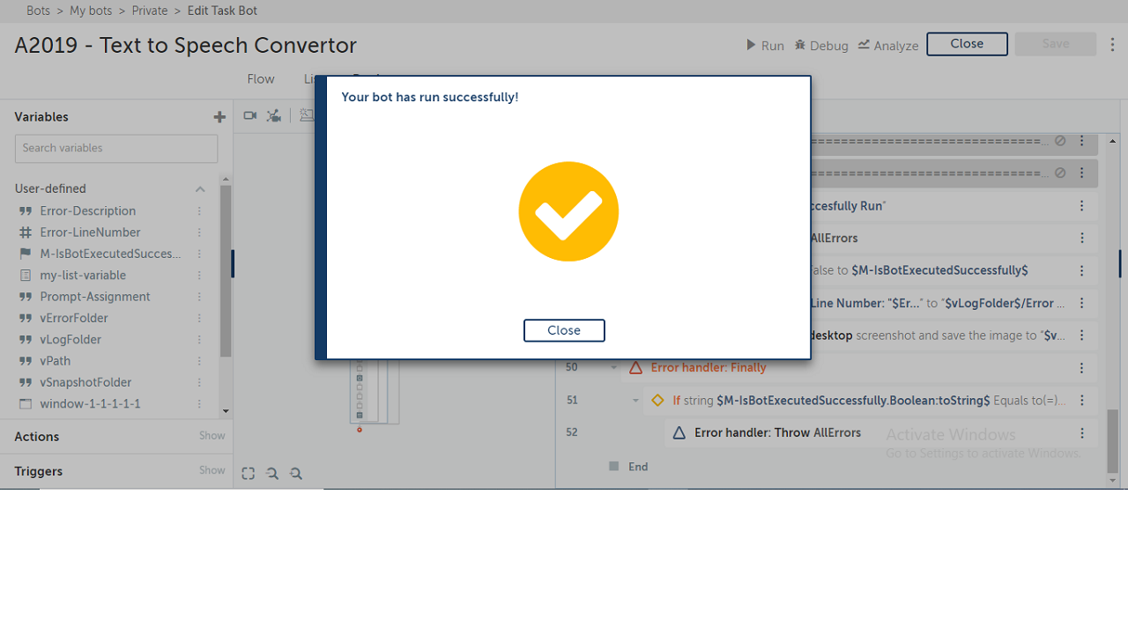Click the start recording camera icon

click(x=250, y=115)
